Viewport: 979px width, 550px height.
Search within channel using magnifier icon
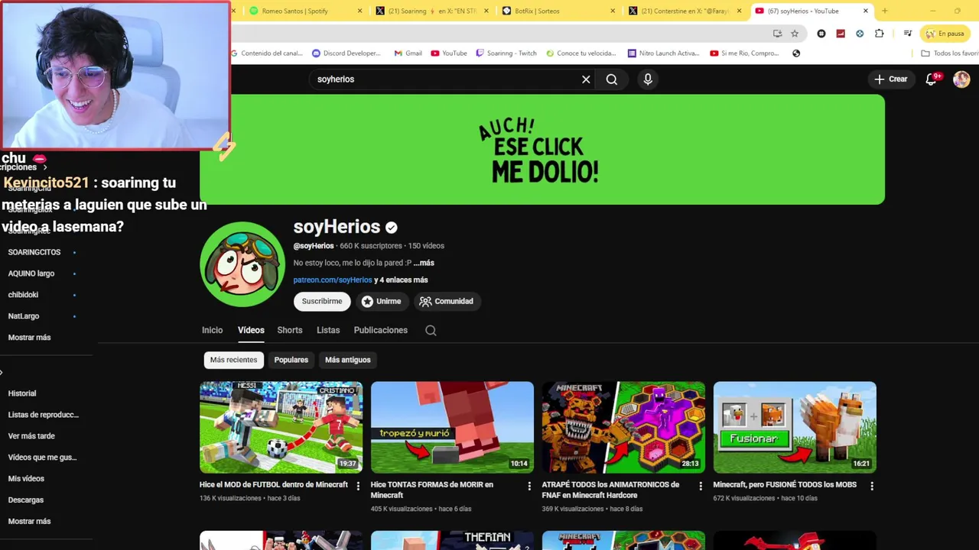431,330
